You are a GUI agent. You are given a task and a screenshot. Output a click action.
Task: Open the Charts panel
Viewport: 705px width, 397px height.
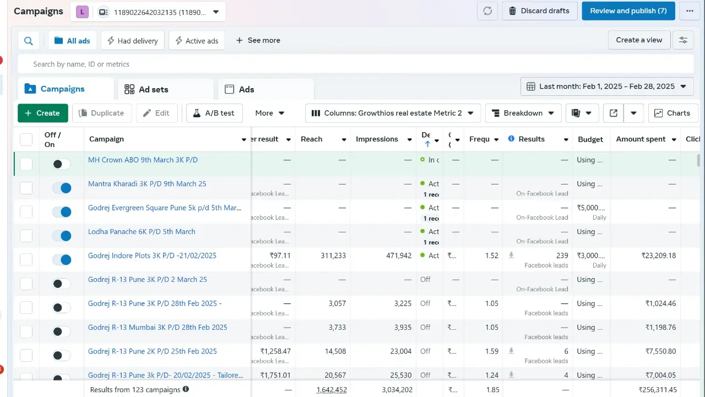point(672,113)
